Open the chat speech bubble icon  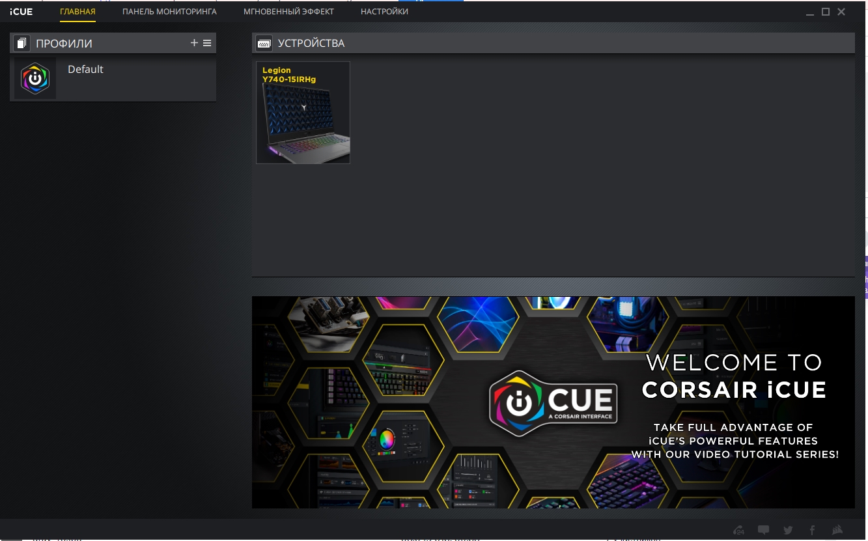point(764,530)
